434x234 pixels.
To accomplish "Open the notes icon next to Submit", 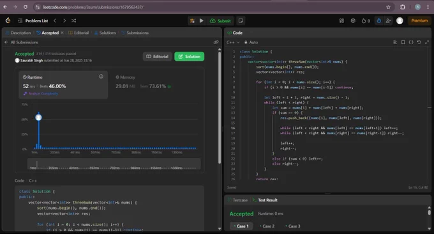I will pyautogui.click(x=241, y=21).
